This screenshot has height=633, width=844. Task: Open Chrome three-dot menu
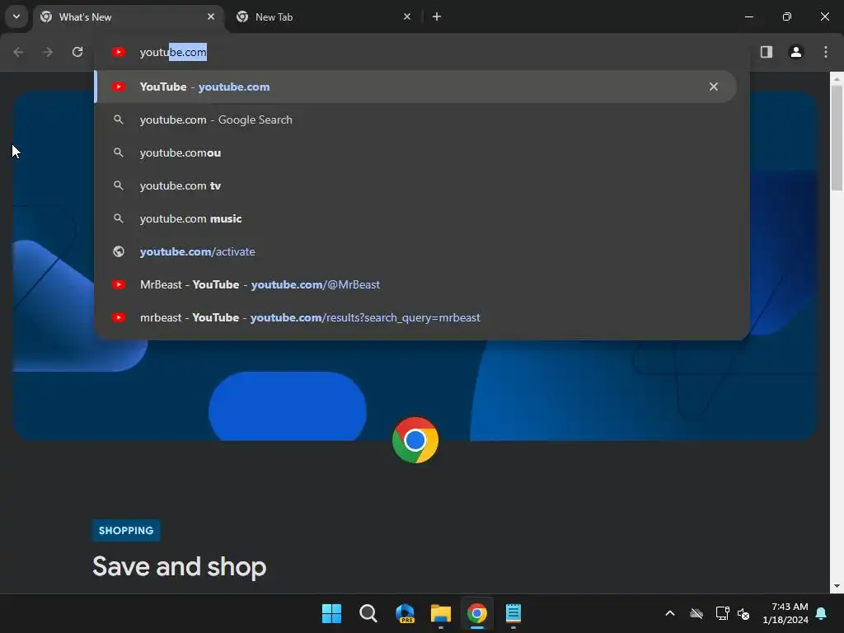[x=825, y=52]
